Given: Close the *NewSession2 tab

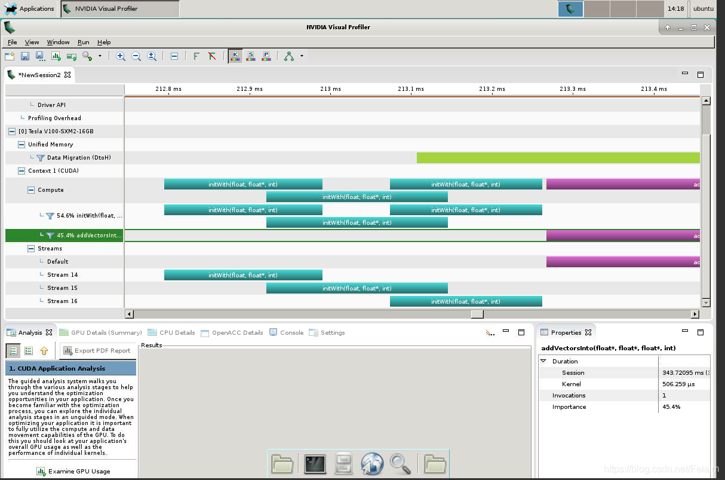Looking at the screenshot, I should [x=67, y=75].
